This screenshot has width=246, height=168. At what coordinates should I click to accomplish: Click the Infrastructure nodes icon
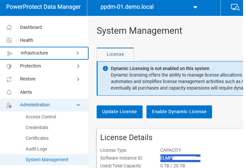(x=9, y=54)
